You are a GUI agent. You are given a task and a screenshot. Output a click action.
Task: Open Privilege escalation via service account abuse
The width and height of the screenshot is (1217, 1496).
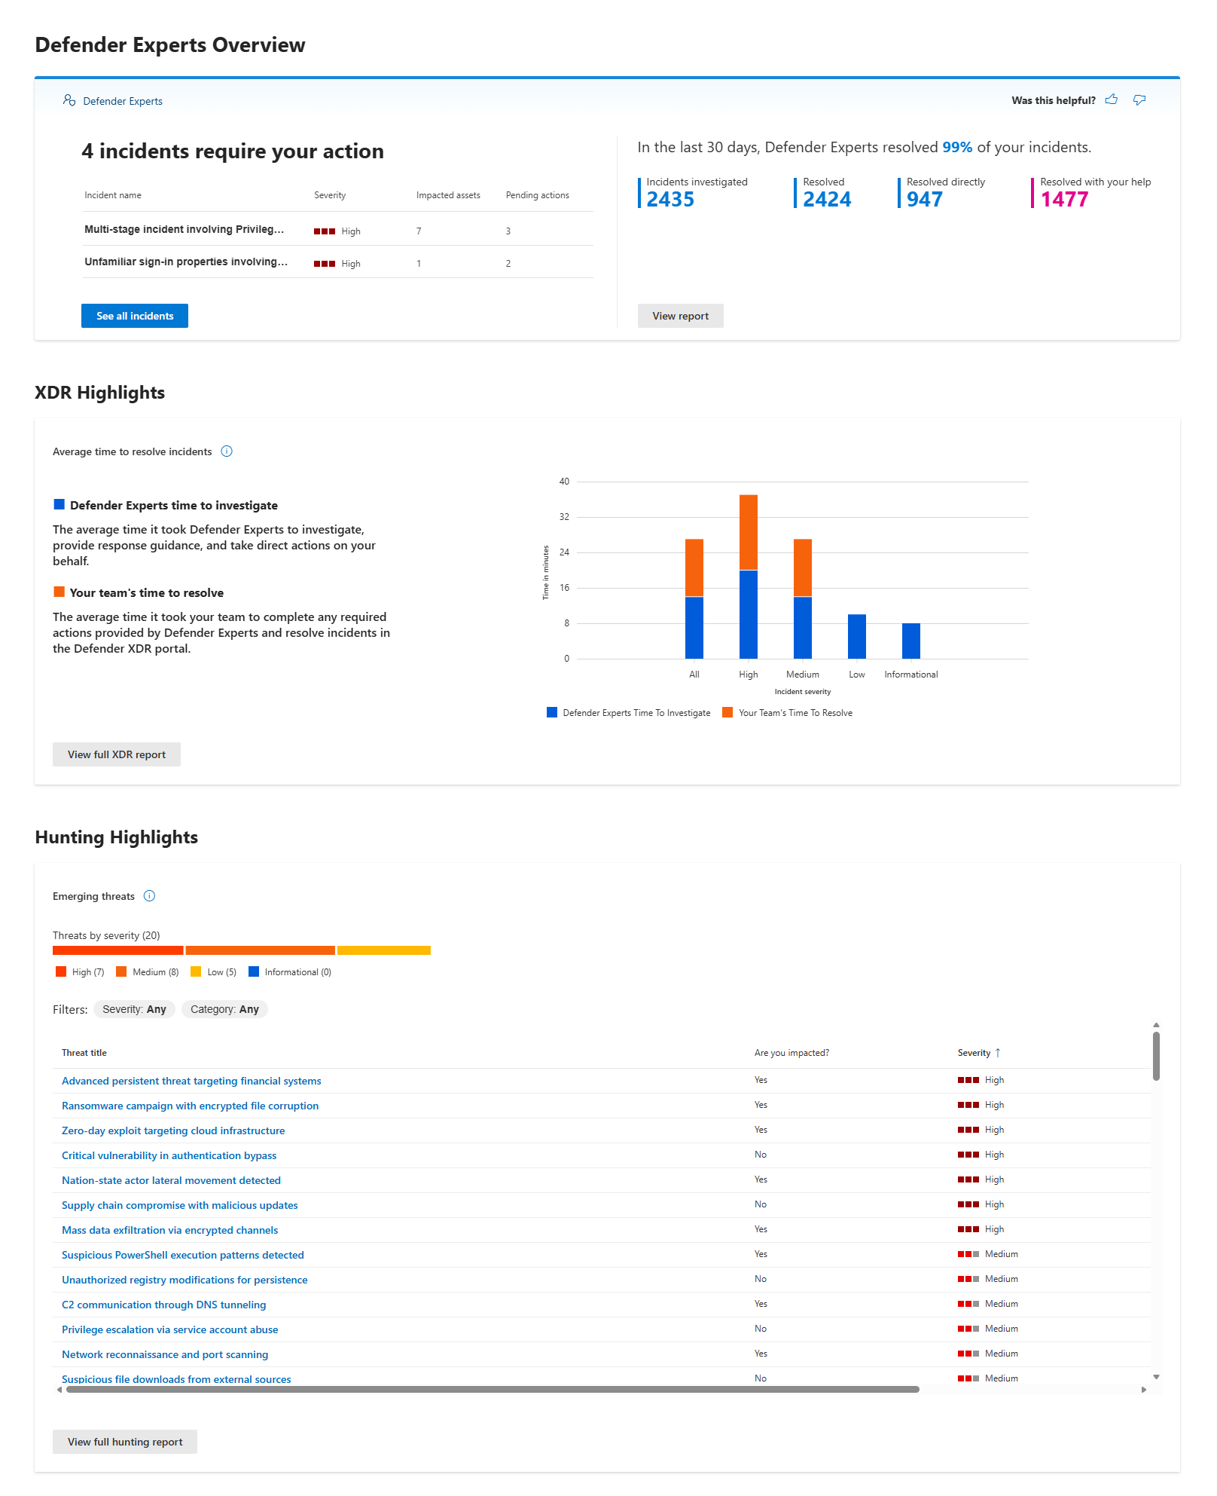pyautogui.click(x=169, y=1329)
